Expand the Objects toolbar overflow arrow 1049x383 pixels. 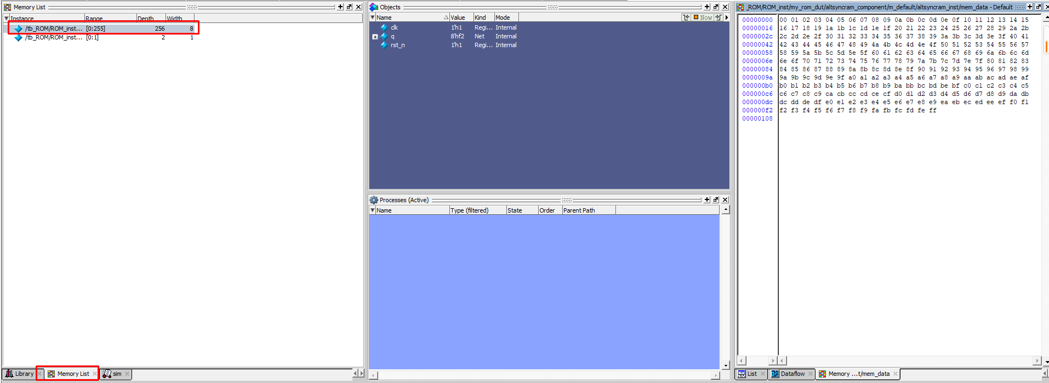pos(727,18)
